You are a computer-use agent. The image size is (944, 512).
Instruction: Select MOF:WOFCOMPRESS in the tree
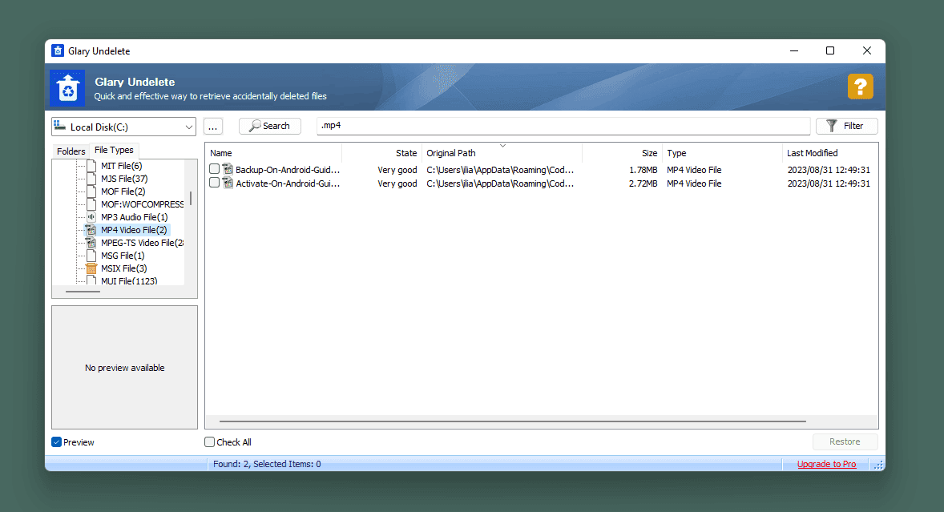click(142, 204)
